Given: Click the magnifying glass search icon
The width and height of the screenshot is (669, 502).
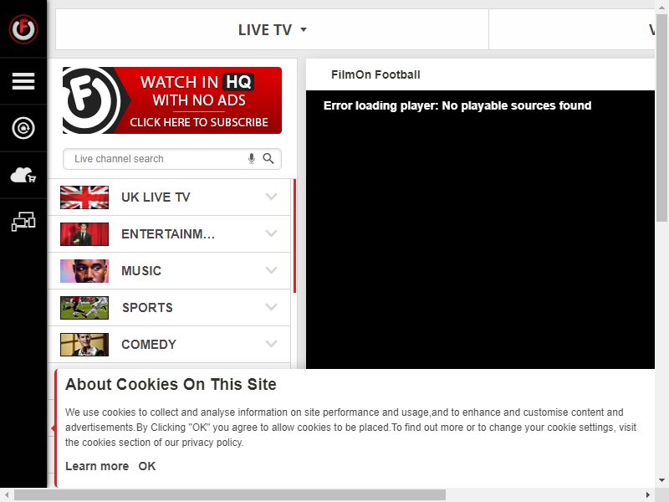Looking at the screenshot, I should pos(268,159).
